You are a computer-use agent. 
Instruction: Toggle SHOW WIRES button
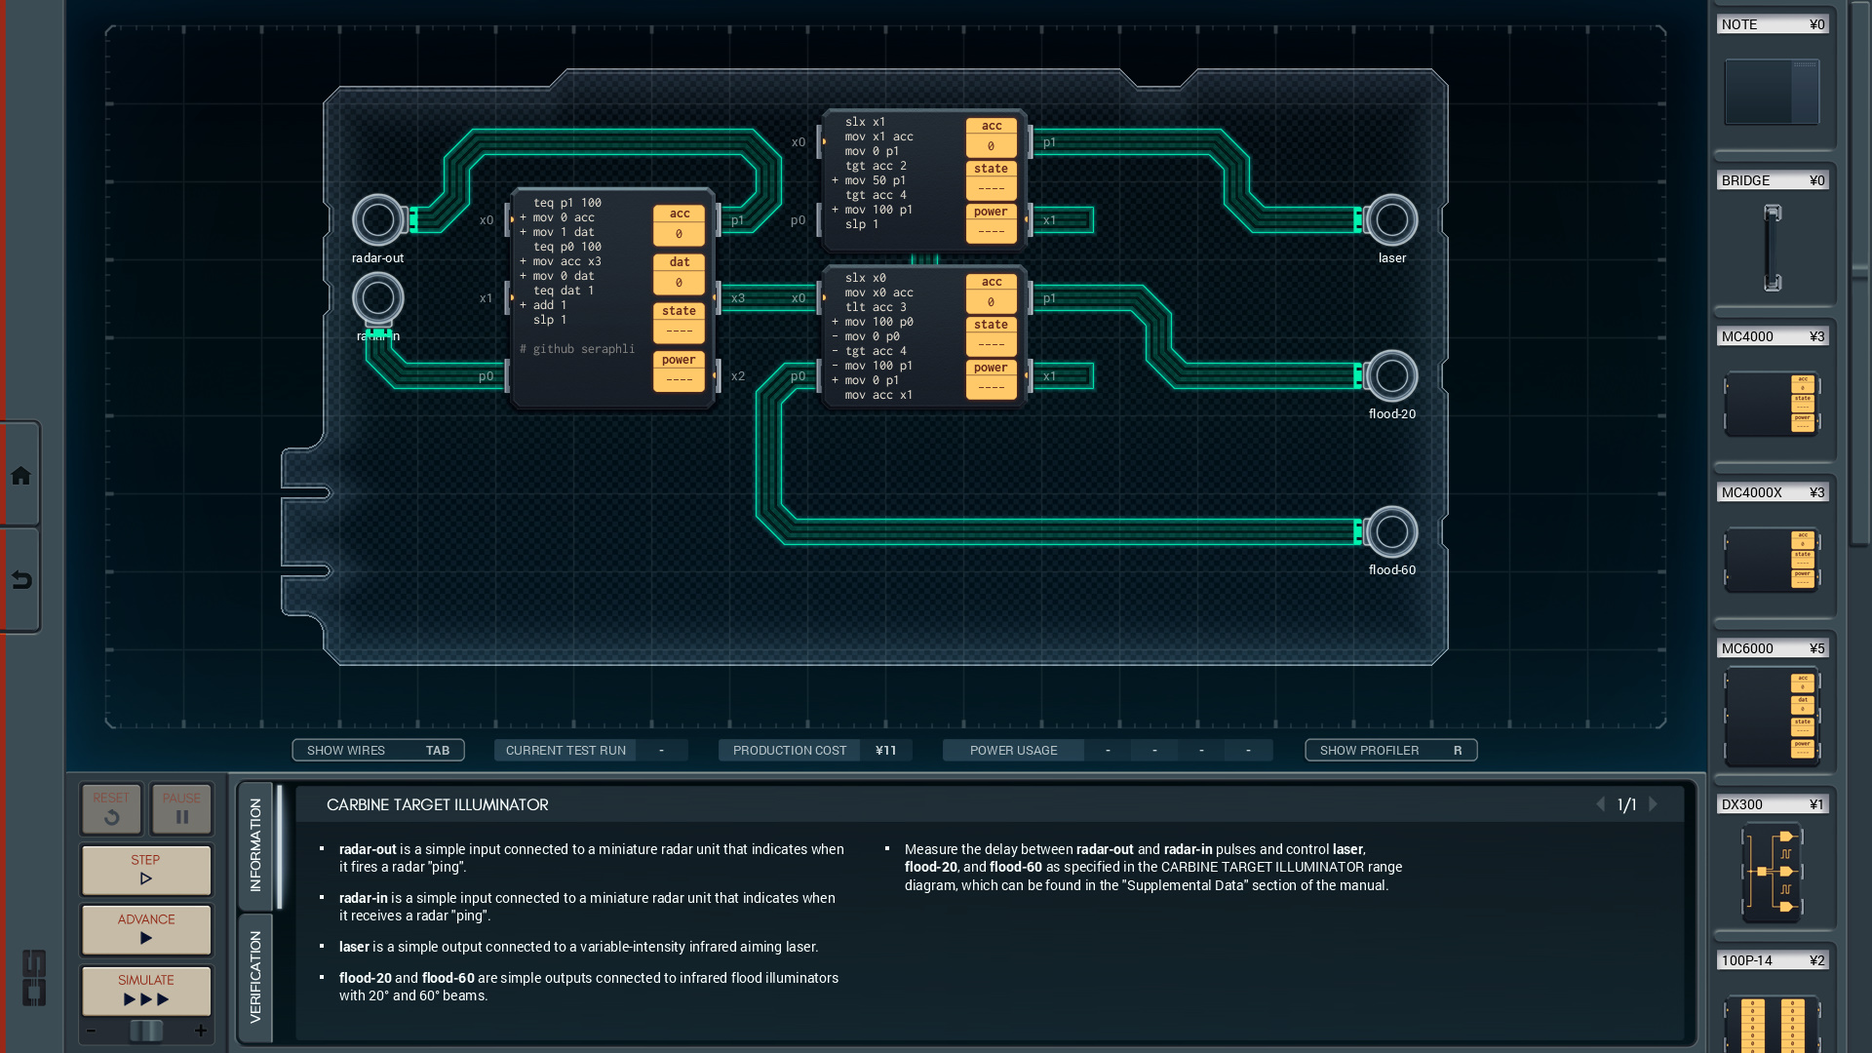click(x=377, y=750)
